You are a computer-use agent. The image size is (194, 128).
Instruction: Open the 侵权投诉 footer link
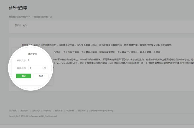point(82,110)
